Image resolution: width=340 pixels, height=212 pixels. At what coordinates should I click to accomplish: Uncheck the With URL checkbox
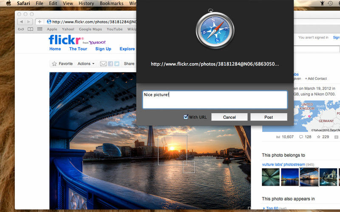[x=186, y=117]
